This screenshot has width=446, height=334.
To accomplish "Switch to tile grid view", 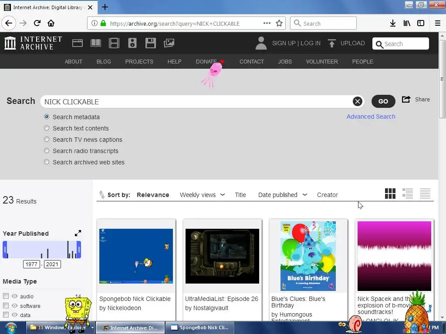I will 390,194.
